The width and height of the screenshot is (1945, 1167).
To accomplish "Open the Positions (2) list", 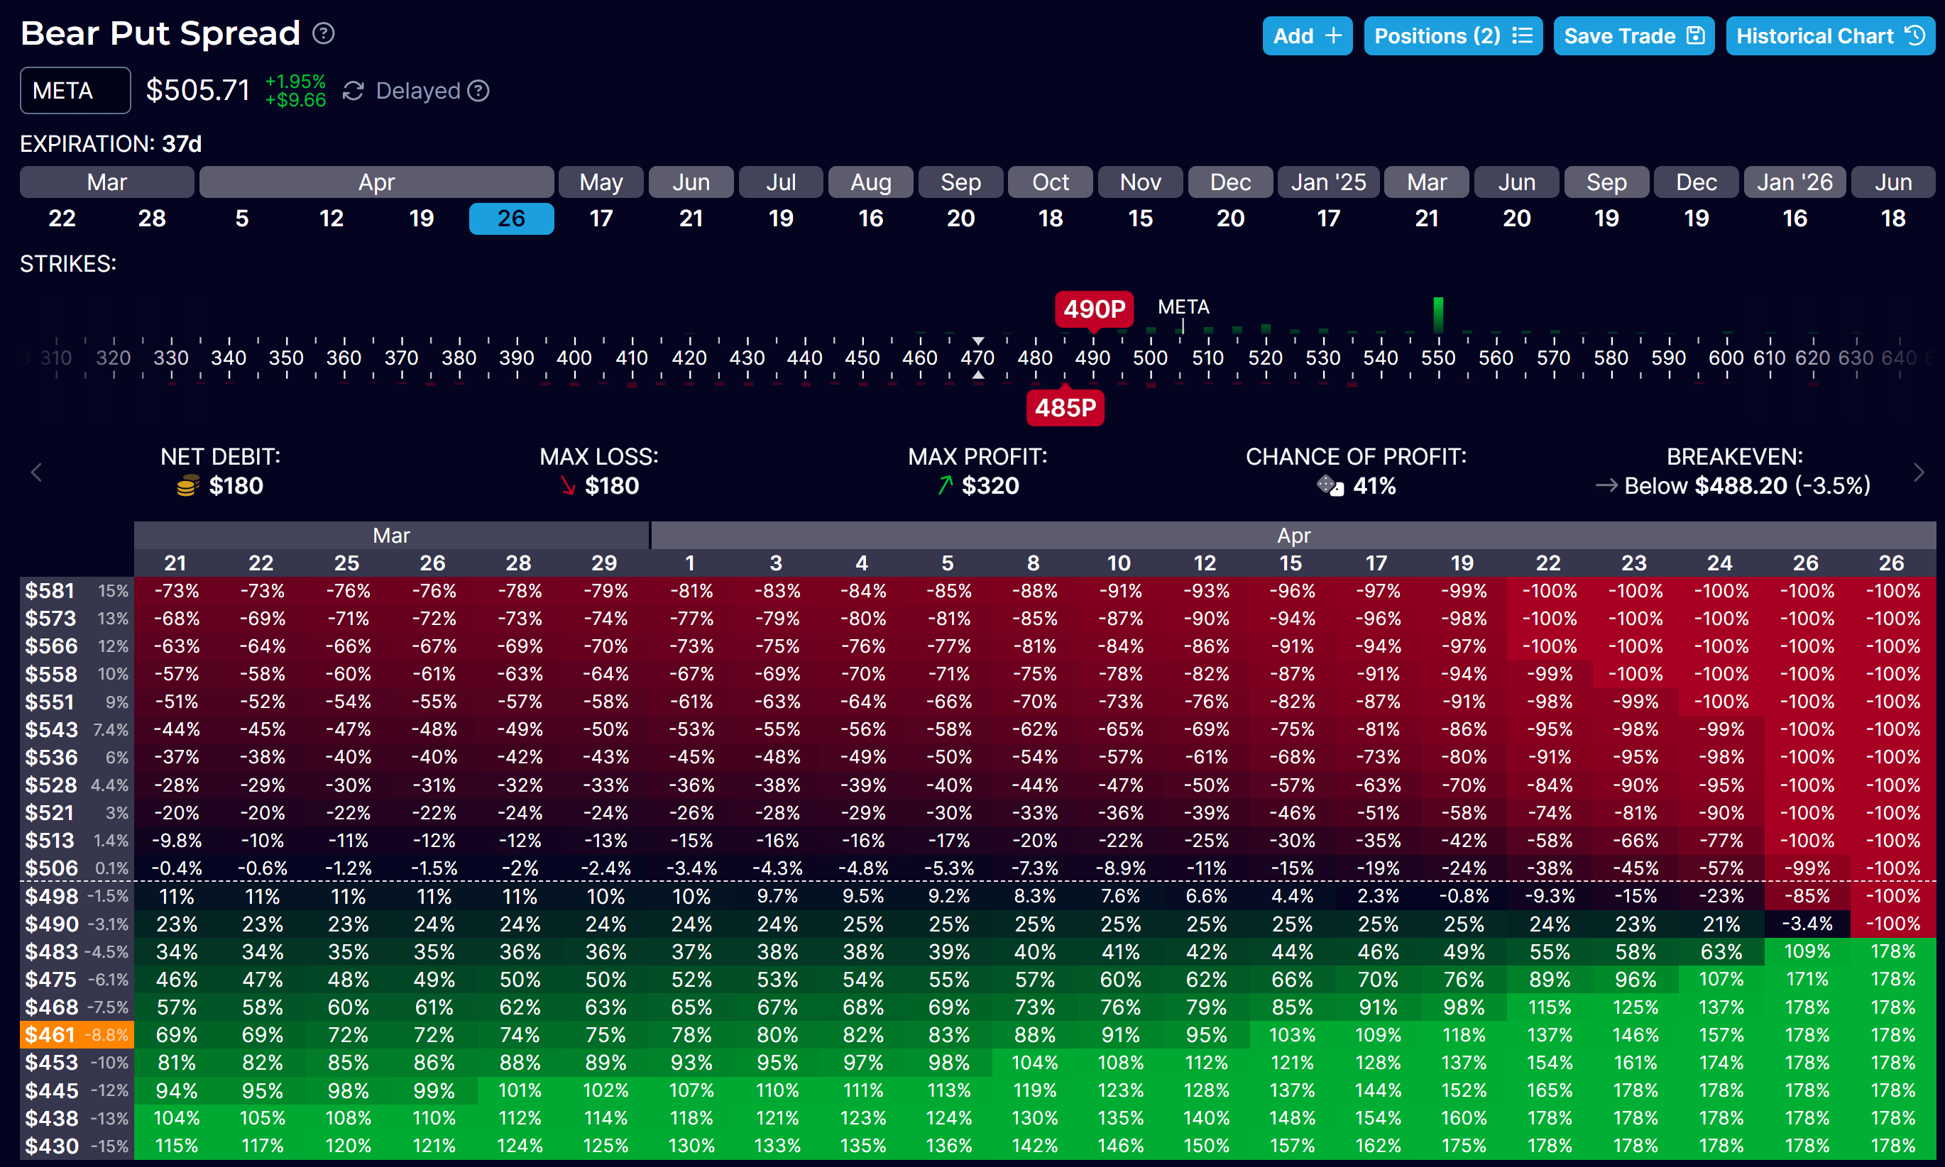I will 1452,36.
